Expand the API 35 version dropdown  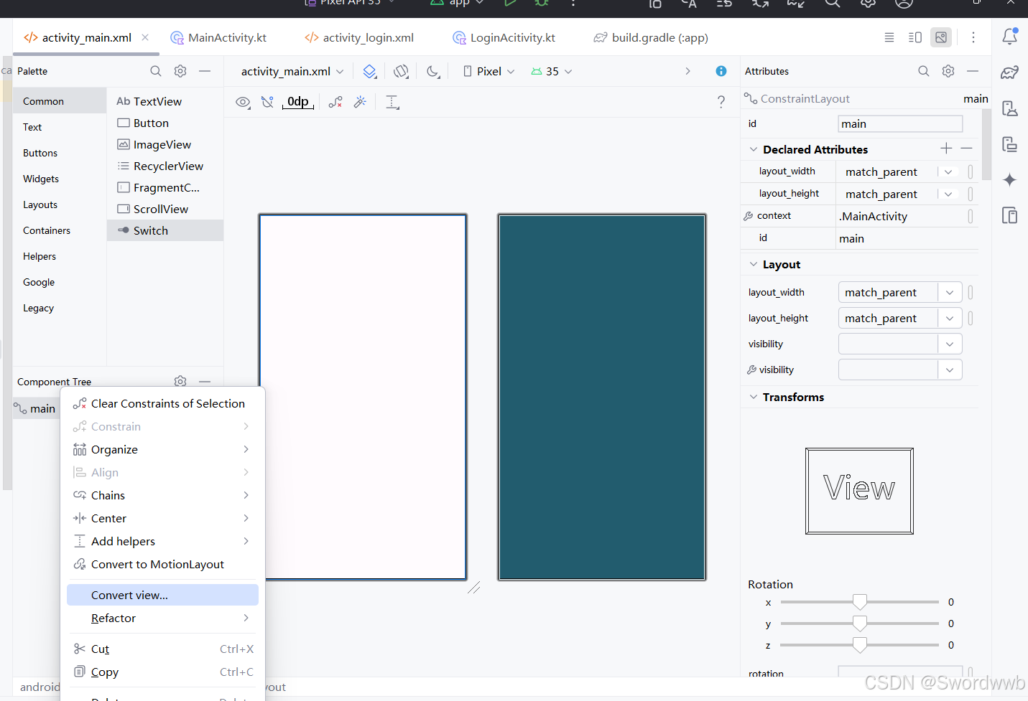pyautogui.click(x=552, y=71)
